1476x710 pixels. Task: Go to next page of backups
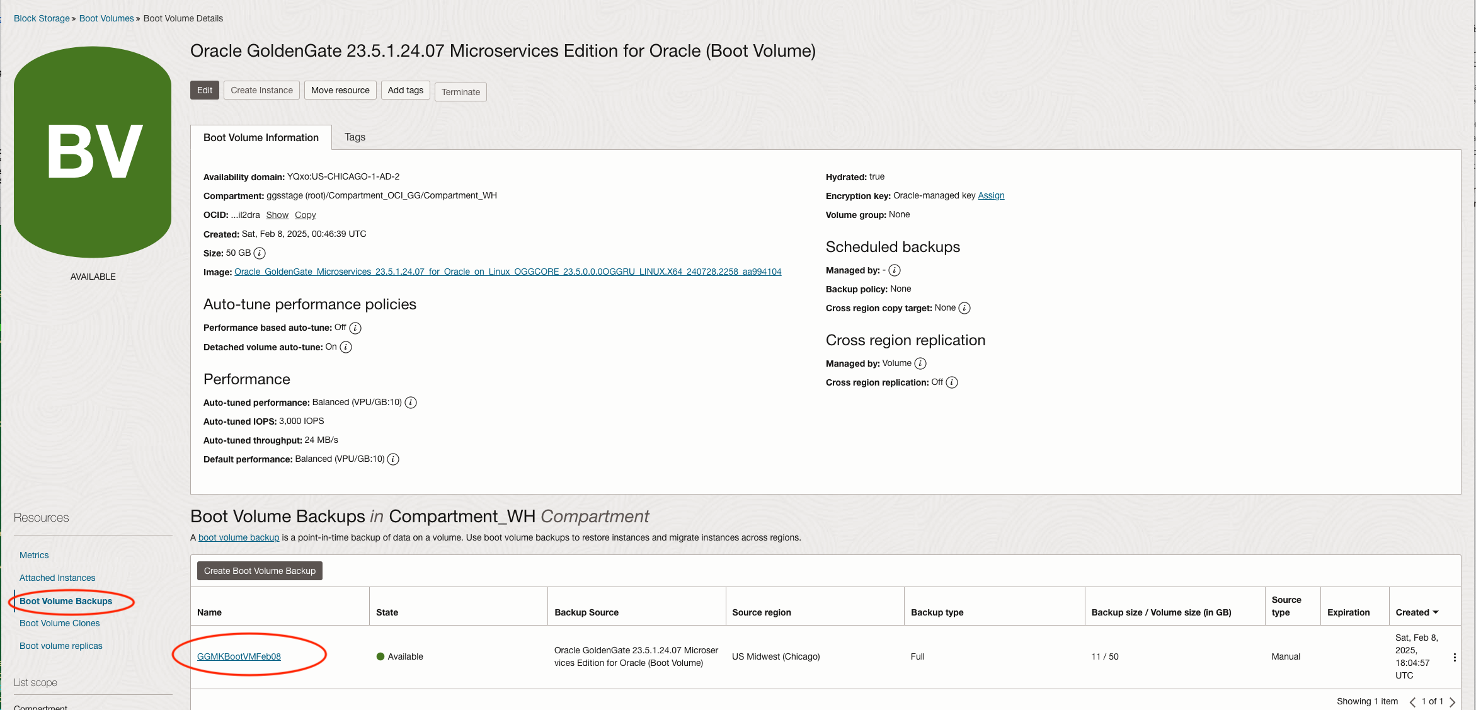(1453, 702)
